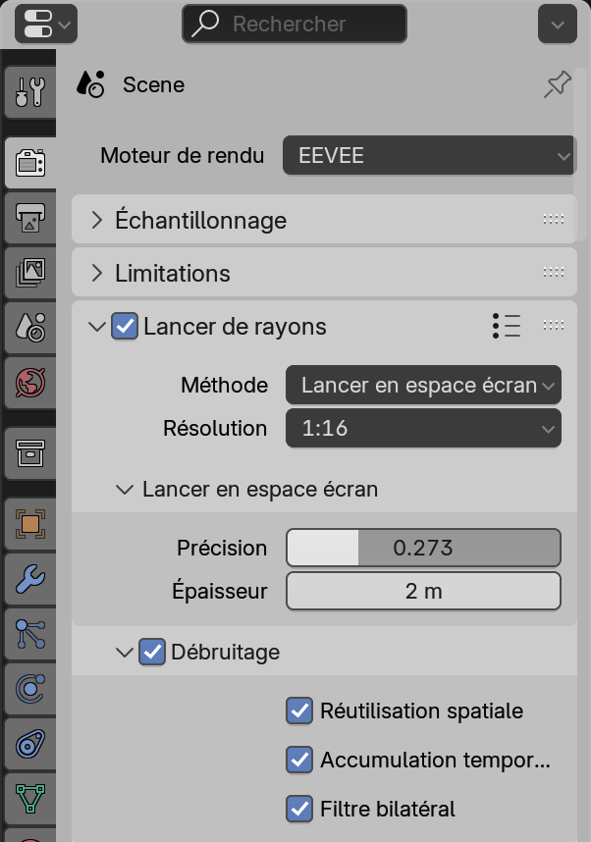
Task: Disable the Lancer de rayons checkbox
Action: coord(125,326)
